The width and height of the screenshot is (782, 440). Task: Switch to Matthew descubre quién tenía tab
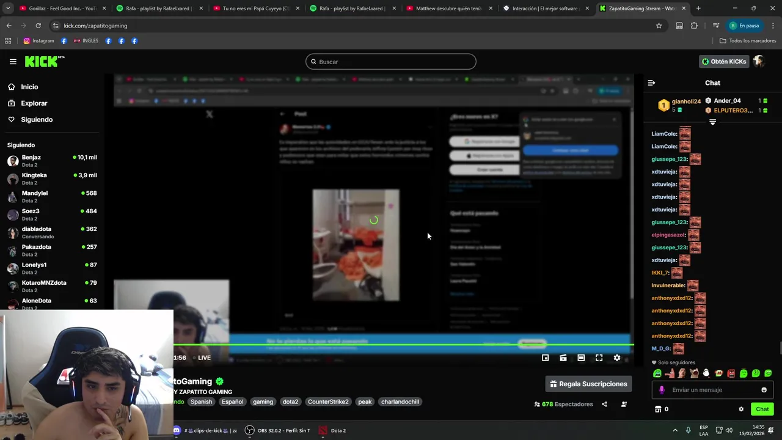coord(448,9)
